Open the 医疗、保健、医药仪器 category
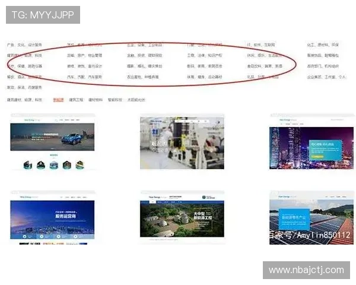This screenshot has width=356, height=285. point(24,66)
